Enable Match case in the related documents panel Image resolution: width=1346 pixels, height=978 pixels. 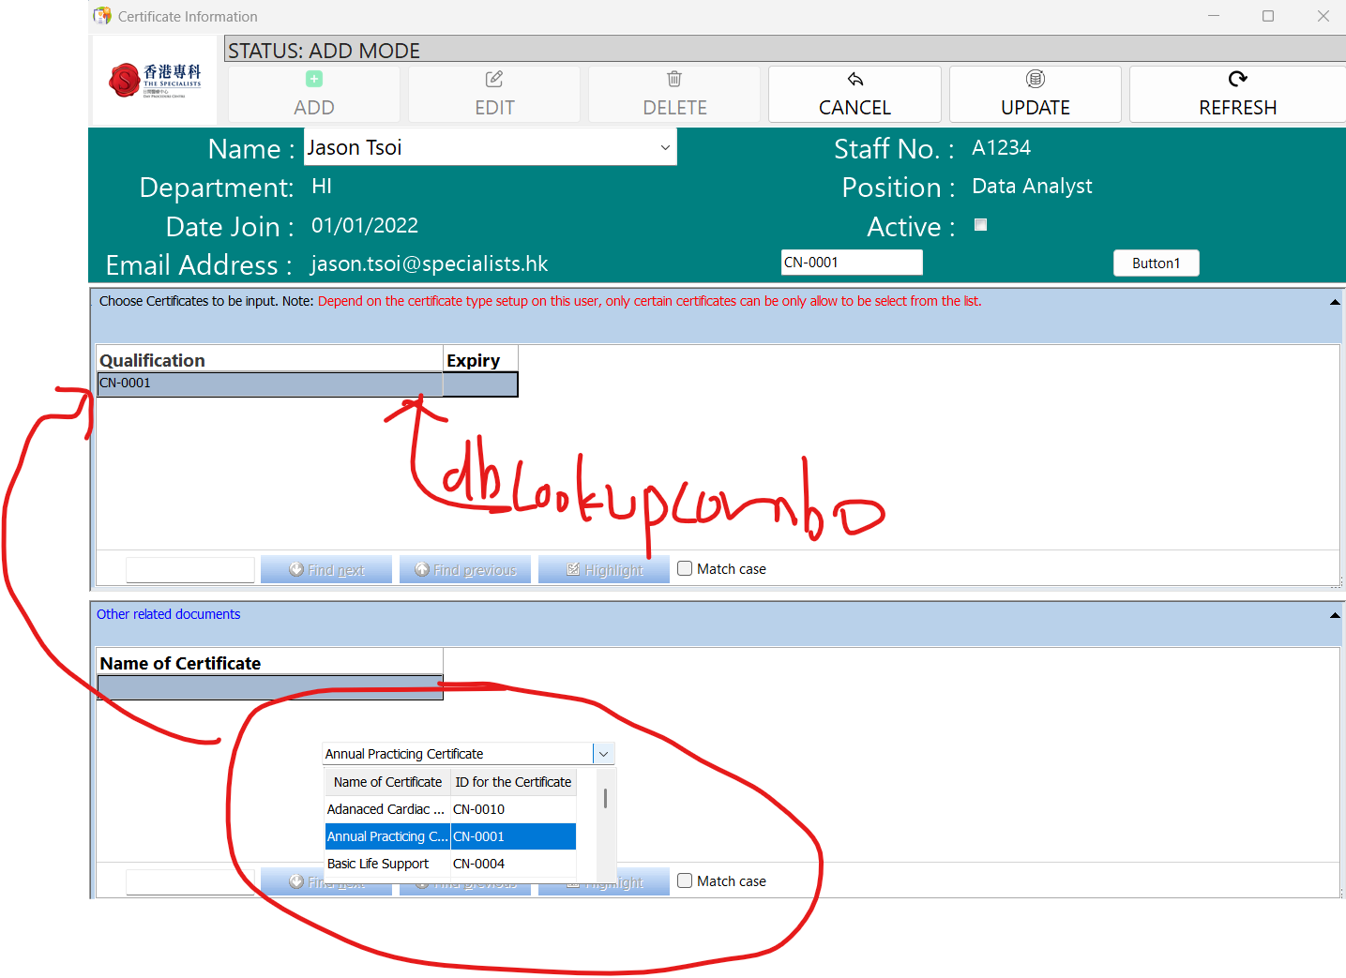(685, 880)
